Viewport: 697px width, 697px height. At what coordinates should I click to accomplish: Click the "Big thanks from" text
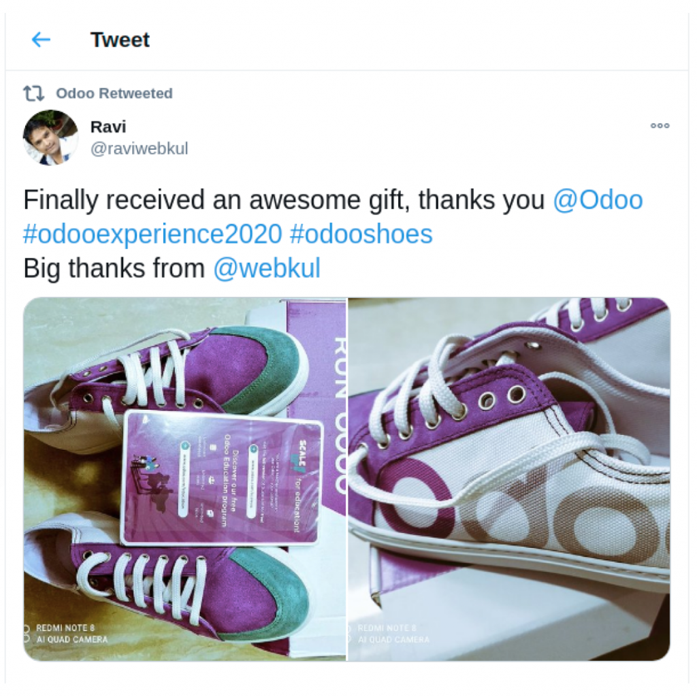pyautogui.click(x=114, y=268)
